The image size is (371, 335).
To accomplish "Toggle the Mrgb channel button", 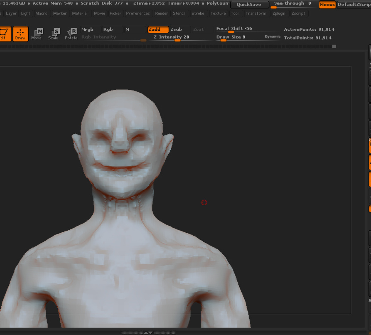I will 91,29.
